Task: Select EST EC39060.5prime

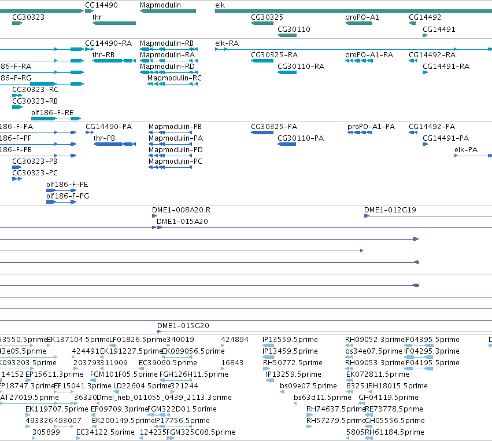Action: coord(168,363)
